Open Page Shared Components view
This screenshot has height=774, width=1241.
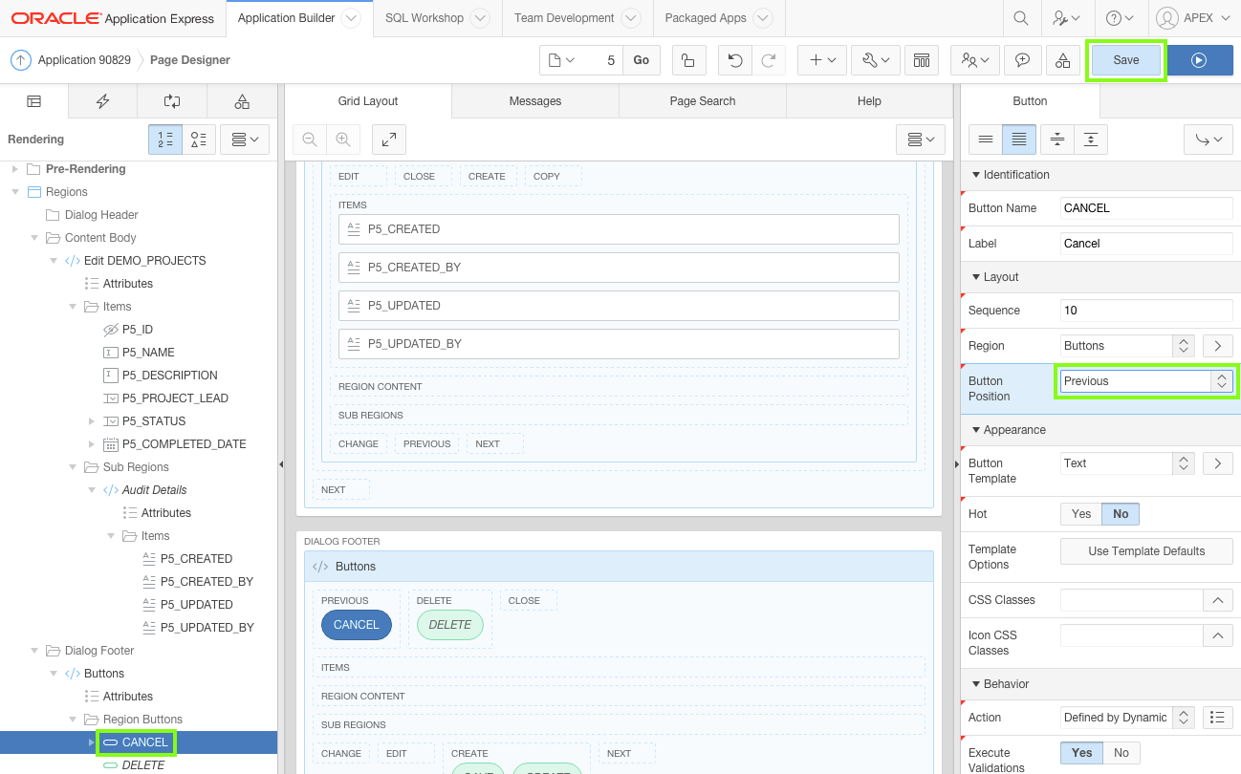click(242, 100)
